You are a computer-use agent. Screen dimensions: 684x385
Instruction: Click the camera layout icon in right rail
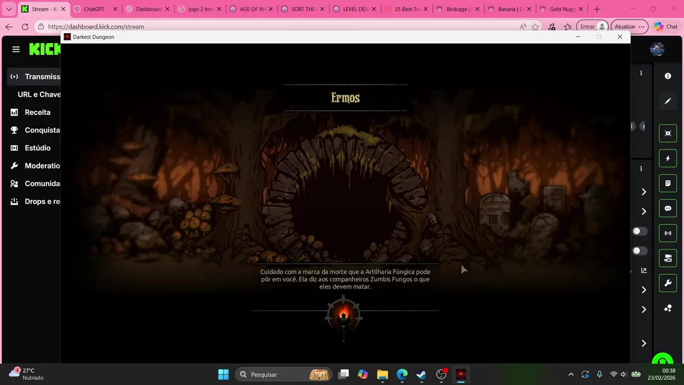point(668,258)
